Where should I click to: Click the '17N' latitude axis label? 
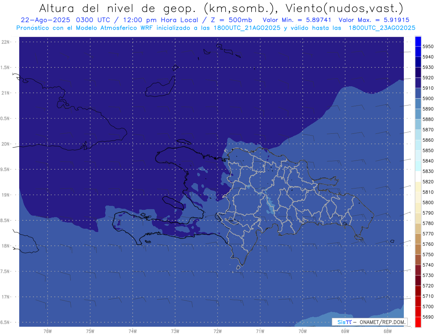point(6,297)
